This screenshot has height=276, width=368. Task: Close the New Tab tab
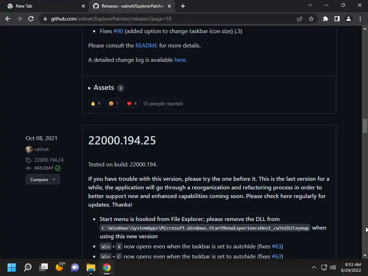pyautogui.click(x=83, y=6)
